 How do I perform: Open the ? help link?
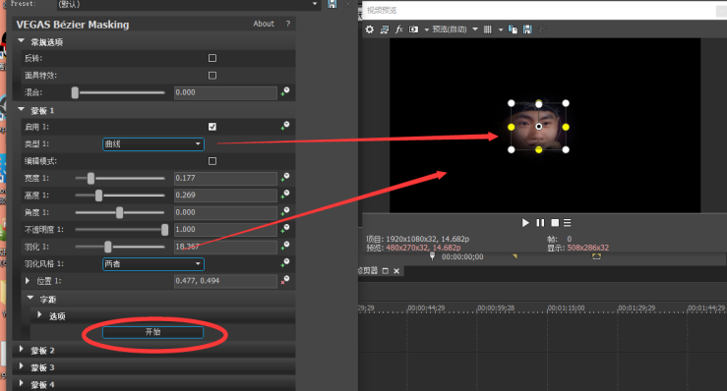click(x=288, y=24)
